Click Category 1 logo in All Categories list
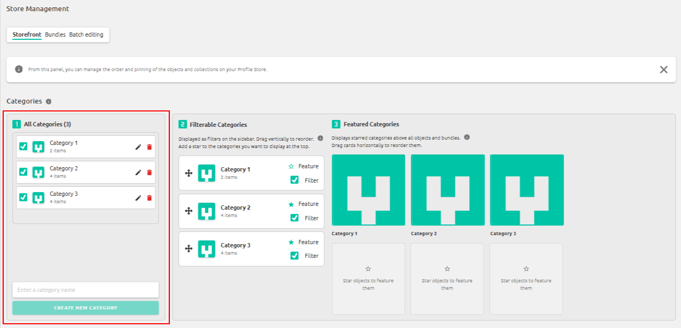 (38, 147)
